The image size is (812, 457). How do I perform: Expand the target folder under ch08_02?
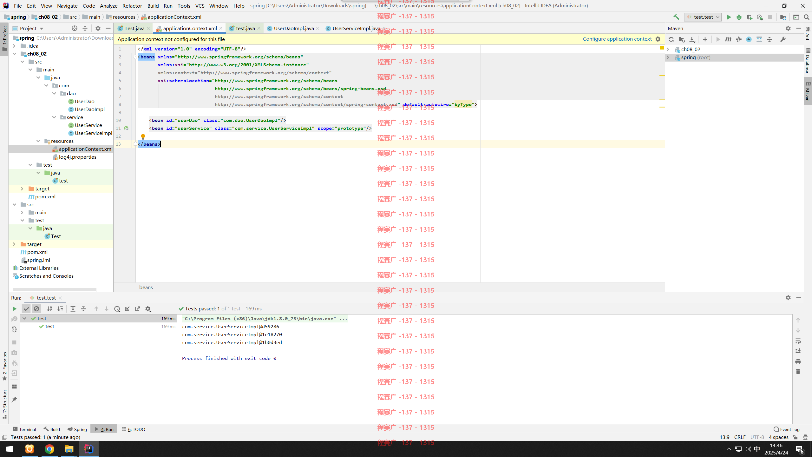(x=22, y=189)
